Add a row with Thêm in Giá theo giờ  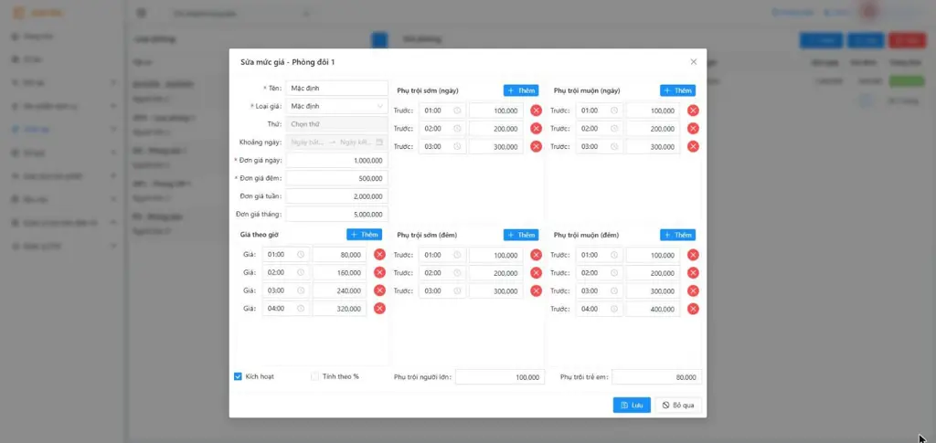(x=364, y=235)
